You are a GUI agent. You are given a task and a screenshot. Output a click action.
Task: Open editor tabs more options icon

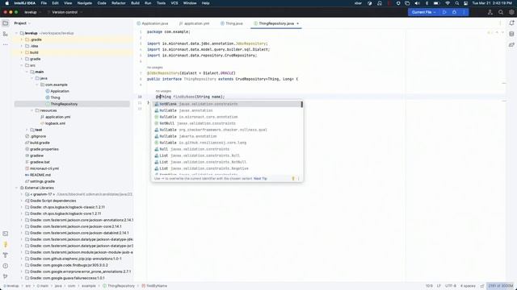[x=500, y=23]
